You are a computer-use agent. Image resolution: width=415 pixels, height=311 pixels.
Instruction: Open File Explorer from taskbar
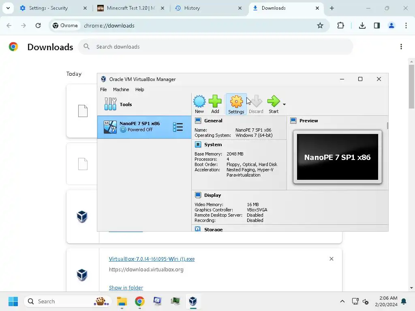click(x=122, y=301)
